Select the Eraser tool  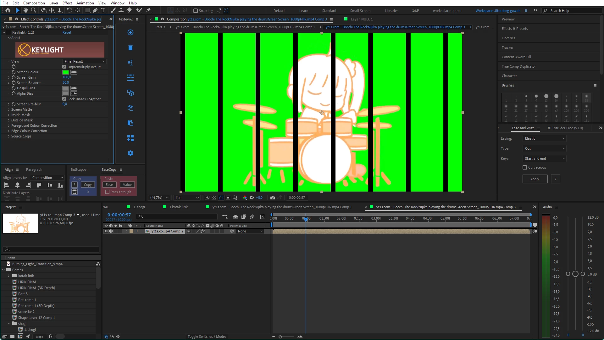pyautogui.click(x=129, y=10)
